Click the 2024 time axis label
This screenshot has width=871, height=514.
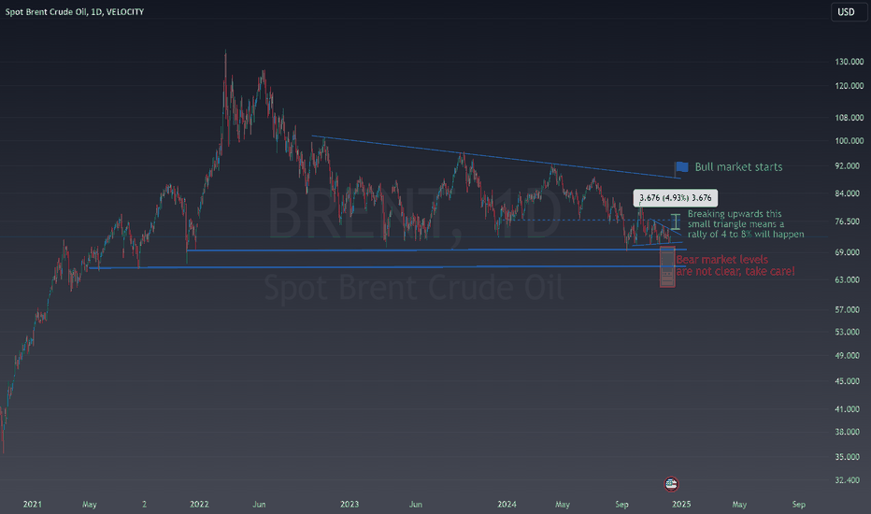click(507, 504)
